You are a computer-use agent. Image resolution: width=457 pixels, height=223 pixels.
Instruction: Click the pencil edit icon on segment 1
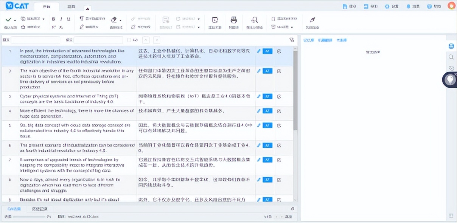click(260, 51)
